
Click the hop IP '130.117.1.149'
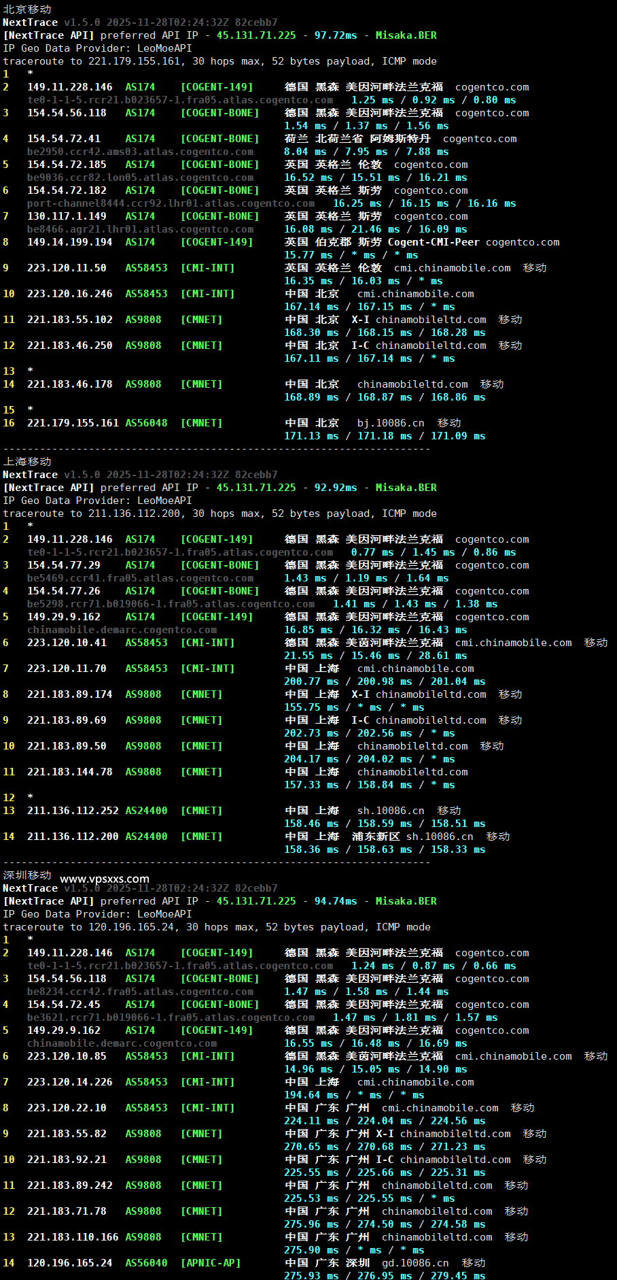[67, 216]
